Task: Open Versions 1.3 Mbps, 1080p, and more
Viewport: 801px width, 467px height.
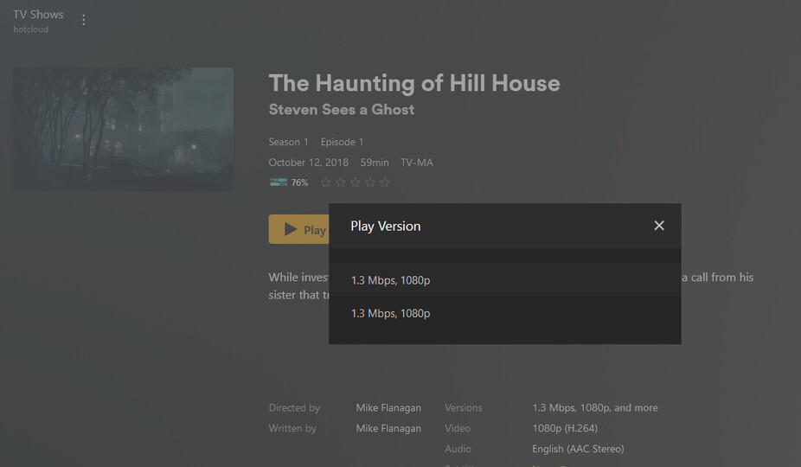Action: pyautogui.click(x=595, y=407)
